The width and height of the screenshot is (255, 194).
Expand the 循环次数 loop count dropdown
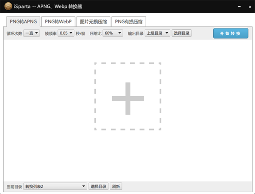[x=32, y=33]
